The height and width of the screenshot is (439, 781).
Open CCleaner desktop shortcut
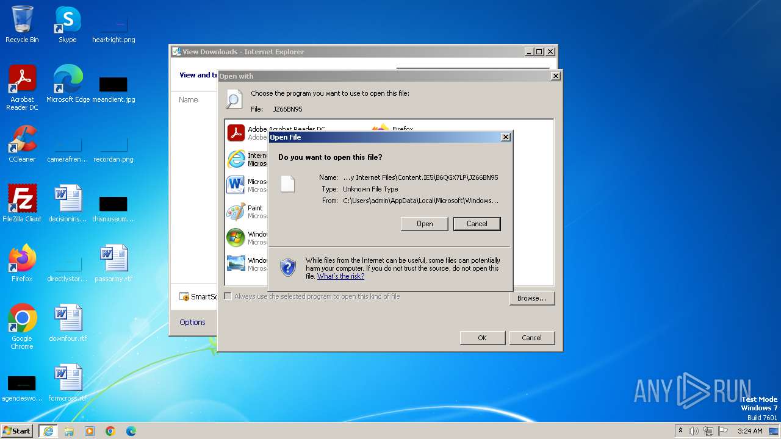click(22, 144)
